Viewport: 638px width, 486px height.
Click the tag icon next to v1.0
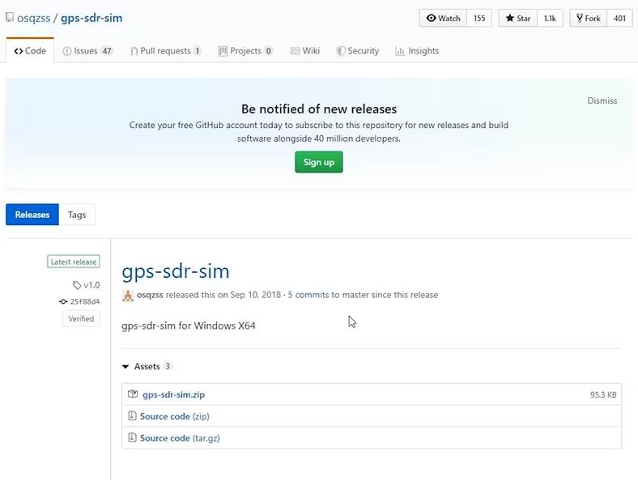coord(76,285)
